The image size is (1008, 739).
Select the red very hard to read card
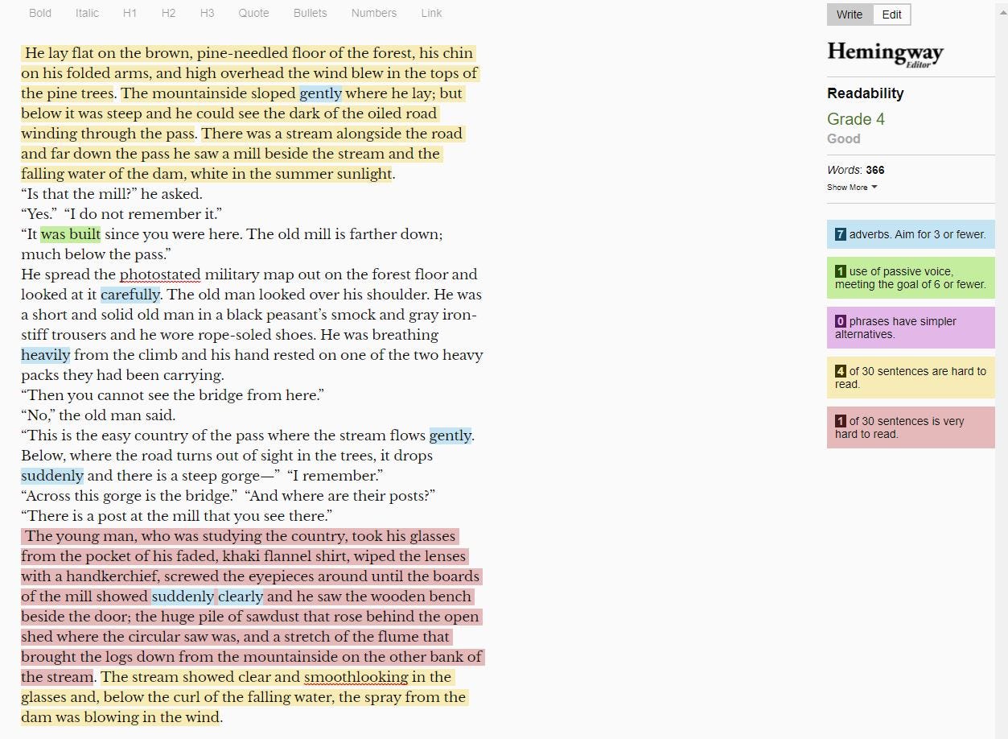tap(911, 427)
